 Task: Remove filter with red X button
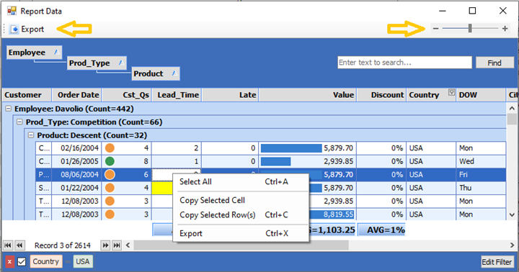(x=9, y=262)
